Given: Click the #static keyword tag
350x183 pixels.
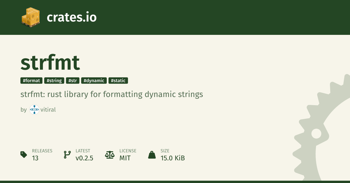Looking at the screenshot, I should pyautogui.click(x=118, y=81).
